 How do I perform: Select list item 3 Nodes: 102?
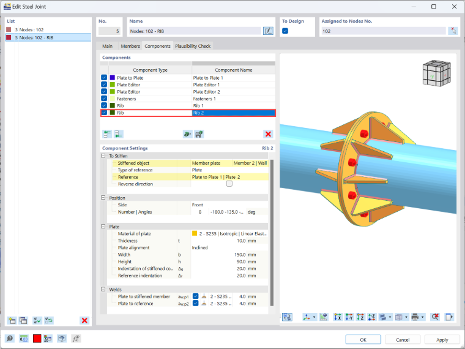(x=48, y=29)
